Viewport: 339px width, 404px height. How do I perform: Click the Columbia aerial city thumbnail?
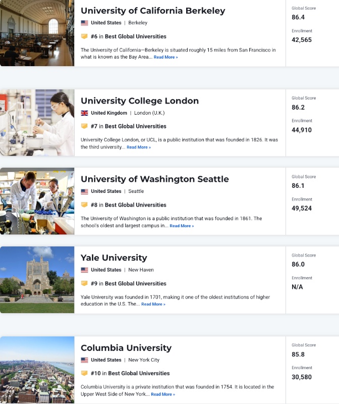point(37,370)
